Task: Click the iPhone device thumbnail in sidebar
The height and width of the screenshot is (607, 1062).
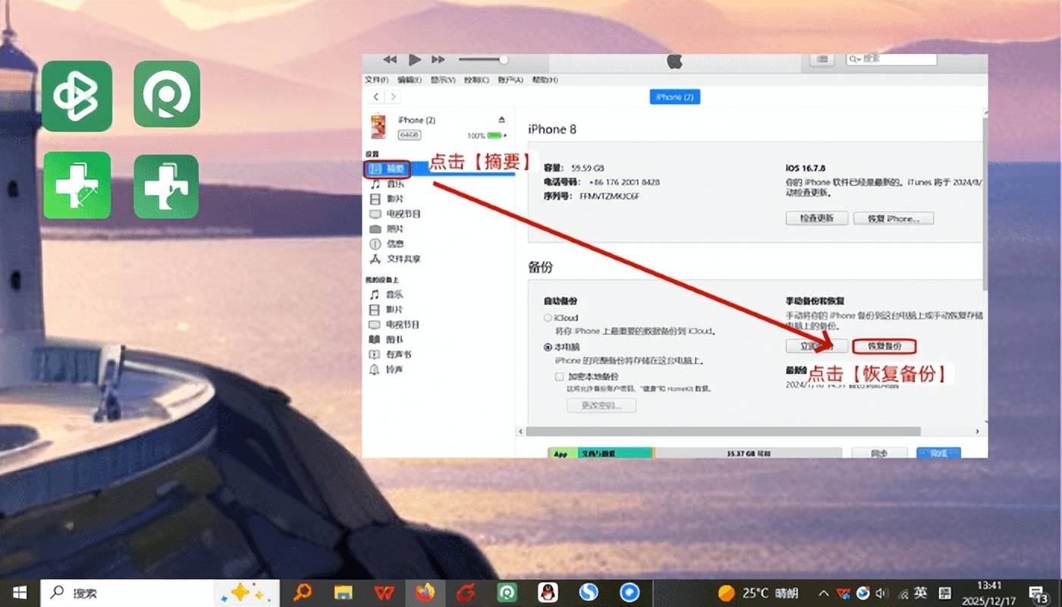Action: (x=377, y=126)
